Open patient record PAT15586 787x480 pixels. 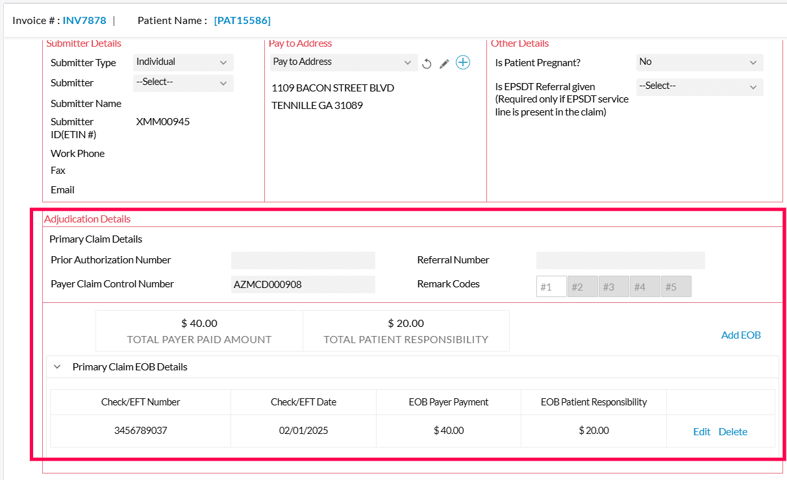coord(242,20)
